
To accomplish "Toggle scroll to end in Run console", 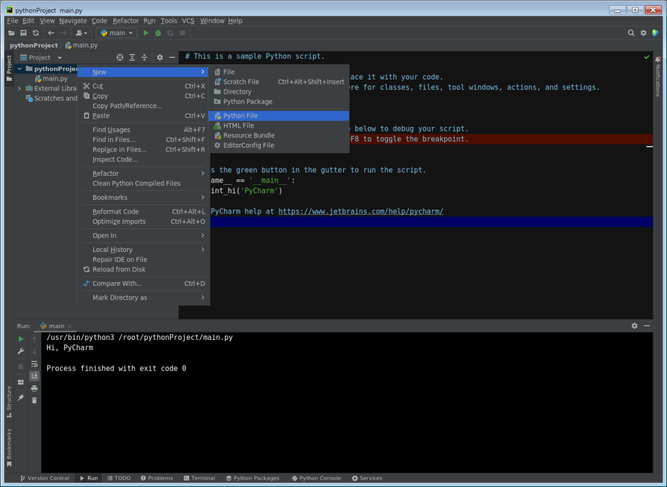I will [x=34, y=376].
